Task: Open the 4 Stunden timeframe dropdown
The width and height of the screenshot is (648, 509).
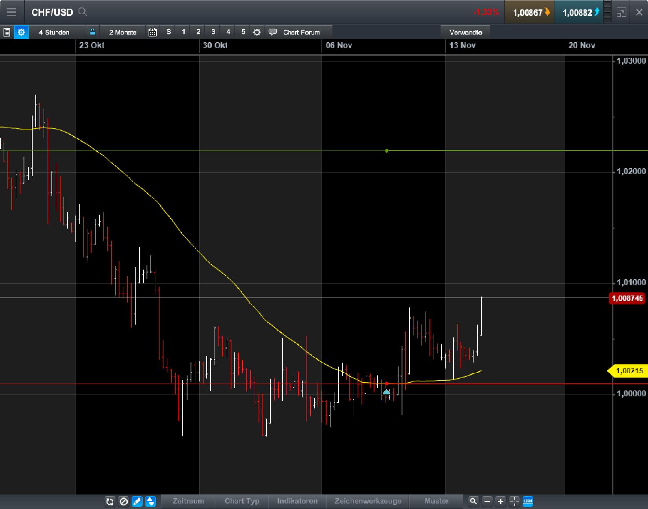Action: coord(55,32)
